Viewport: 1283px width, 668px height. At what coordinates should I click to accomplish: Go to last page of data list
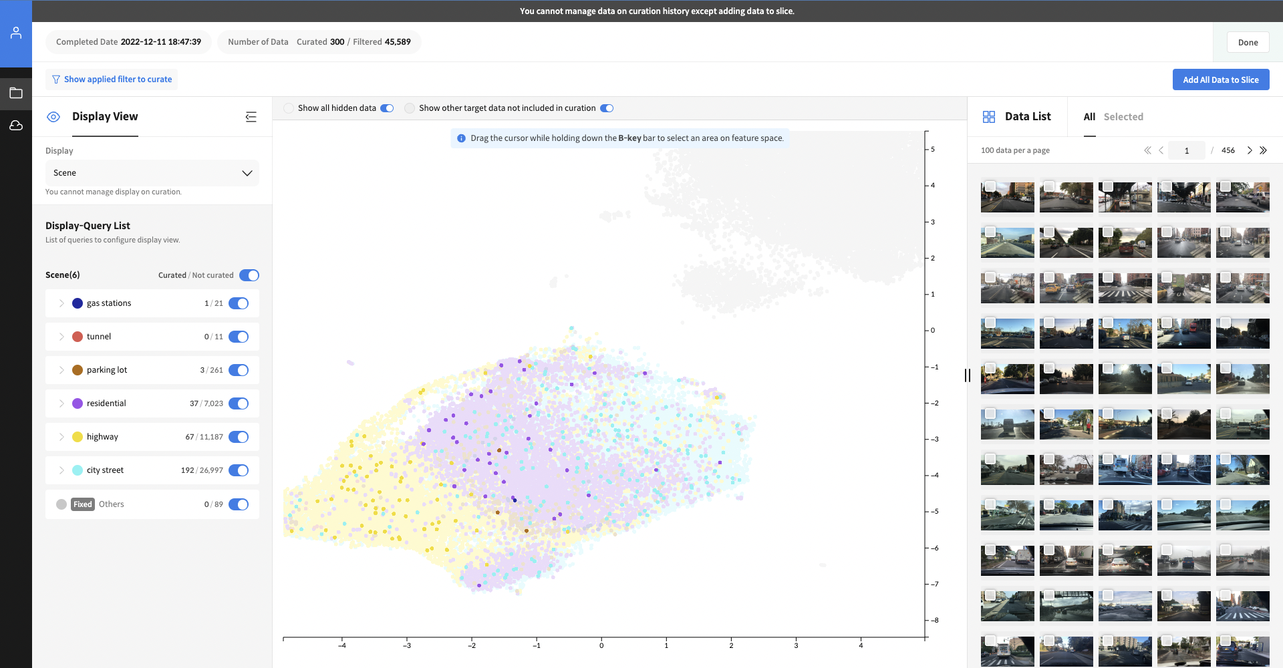pos(1263,150)
